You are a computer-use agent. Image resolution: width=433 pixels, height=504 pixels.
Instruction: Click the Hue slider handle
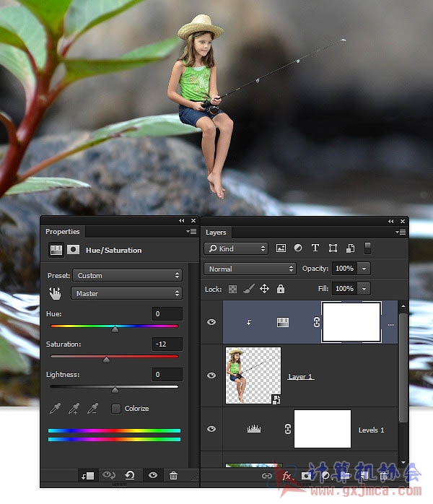(x=115, y=329)
